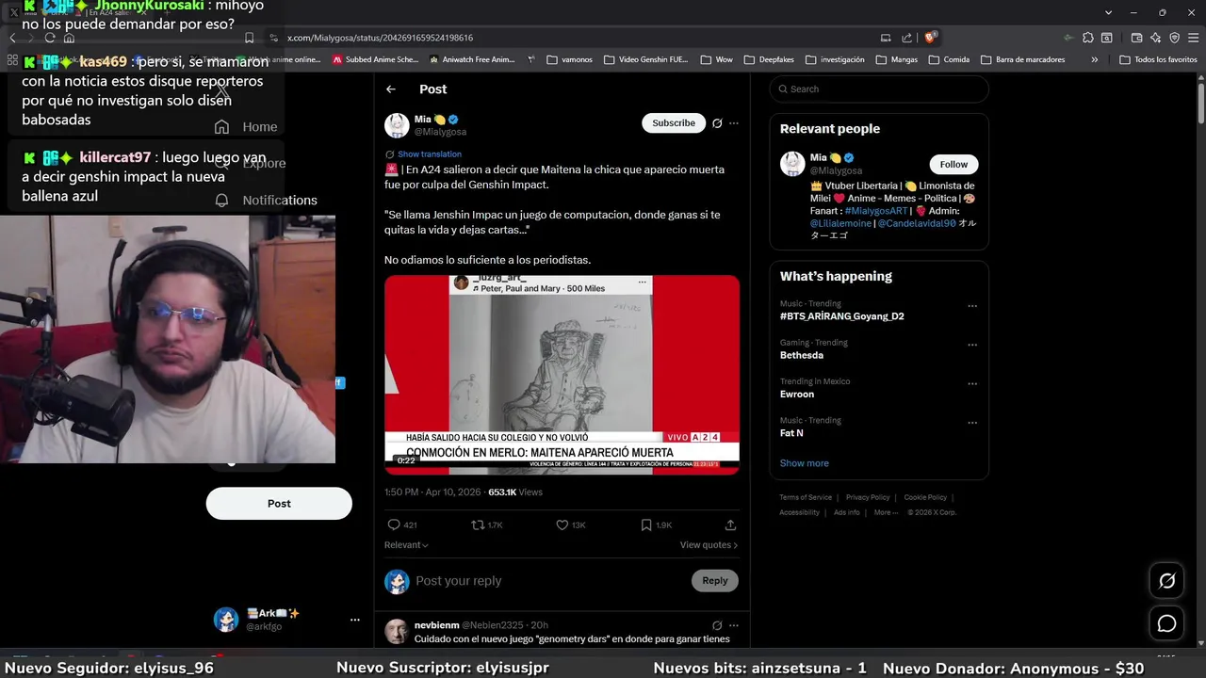The image size is (1206, 678).
Task: Show more trending topics
Action: point(805,463)
